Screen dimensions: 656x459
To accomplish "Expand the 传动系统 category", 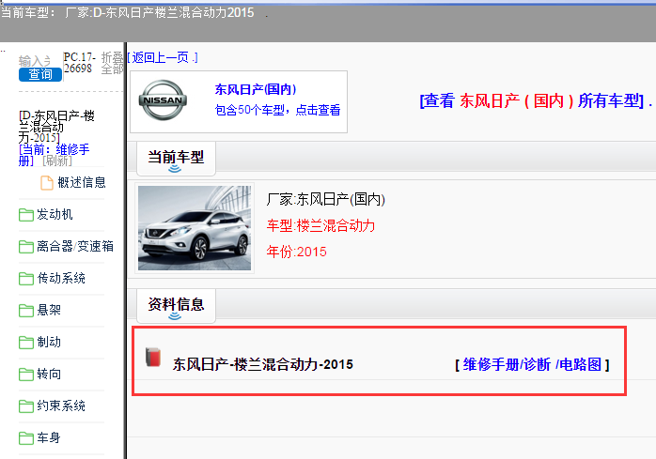I will [61, 278].
